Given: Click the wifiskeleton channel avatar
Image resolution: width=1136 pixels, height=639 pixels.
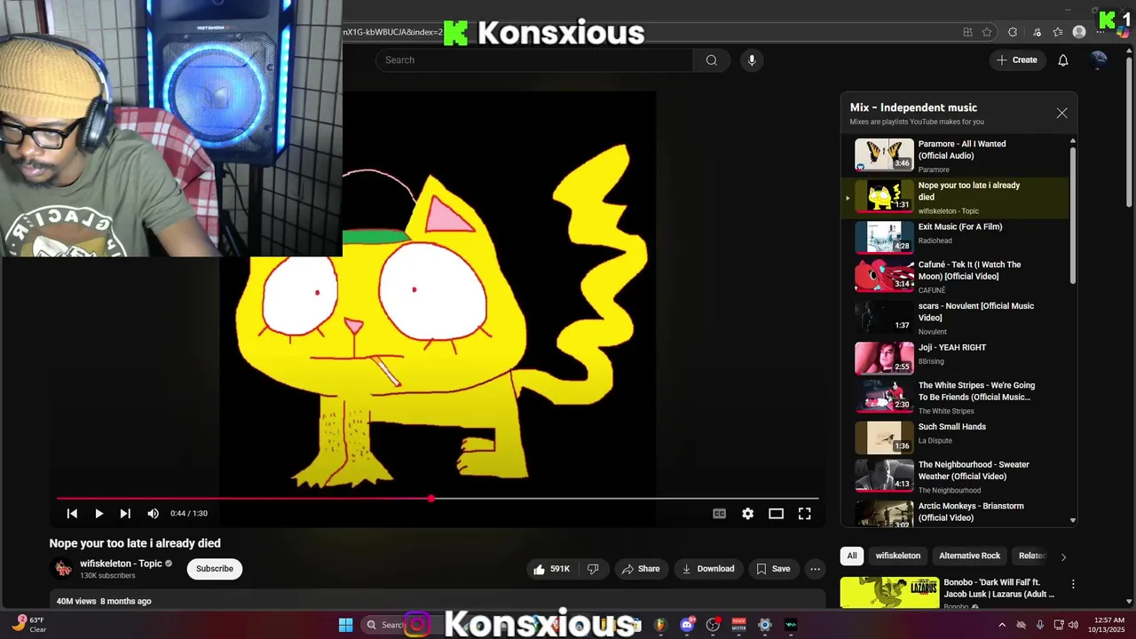Looking at the screenshot, I should click(63, 569).
